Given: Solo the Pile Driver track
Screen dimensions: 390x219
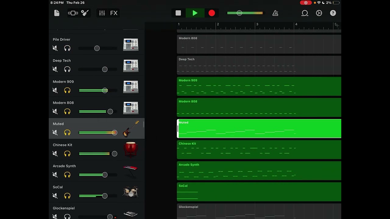Looking at the screenshot, I should point(67,48).
